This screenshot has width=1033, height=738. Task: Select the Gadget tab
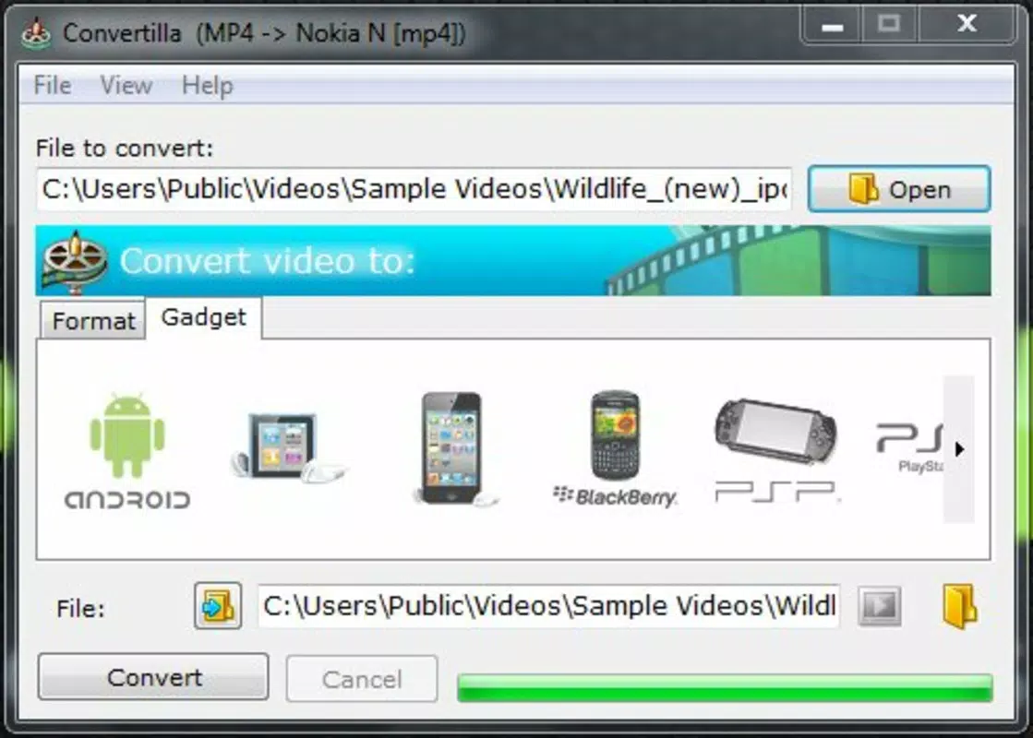[x=204, y=317]
